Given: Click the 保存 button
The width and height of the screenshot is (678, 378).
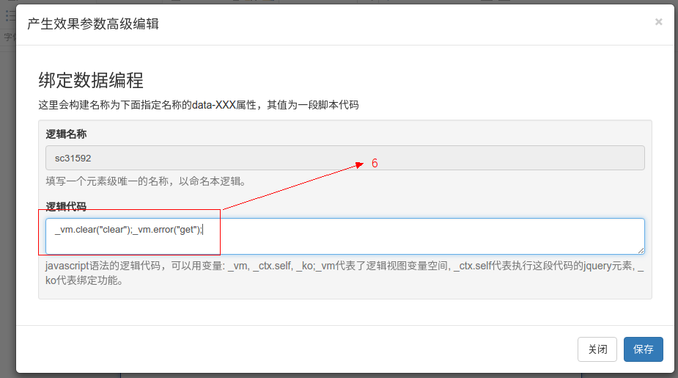Looking at the screenshot, I should tap(643, 349).
